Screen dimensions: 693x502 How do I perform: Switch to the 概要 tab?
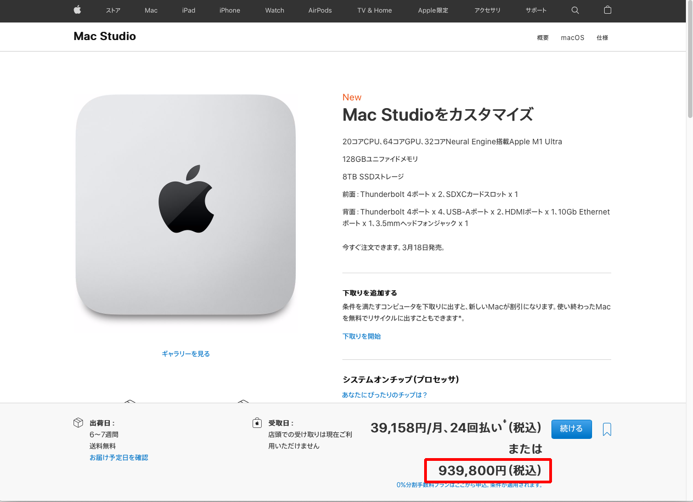543,38
